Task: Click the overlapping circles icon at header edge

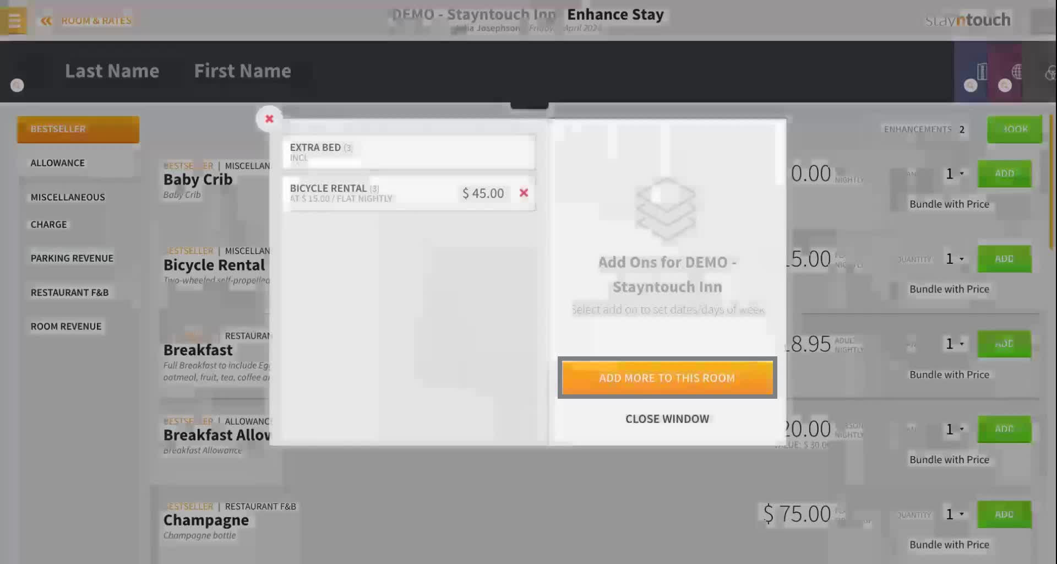Action: click(1050, 73)
